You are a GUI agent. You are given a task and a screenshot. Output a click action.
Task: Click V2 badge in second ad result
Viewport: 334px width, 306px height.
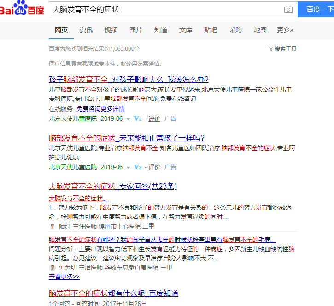point(138,167)
